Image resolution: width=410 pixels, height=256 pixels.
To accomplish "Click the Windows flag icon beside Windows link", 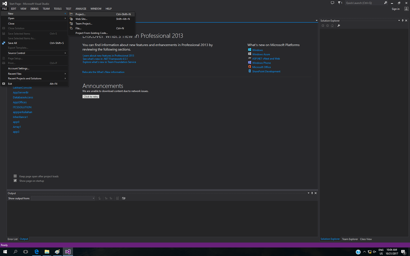I will (250, 50).
